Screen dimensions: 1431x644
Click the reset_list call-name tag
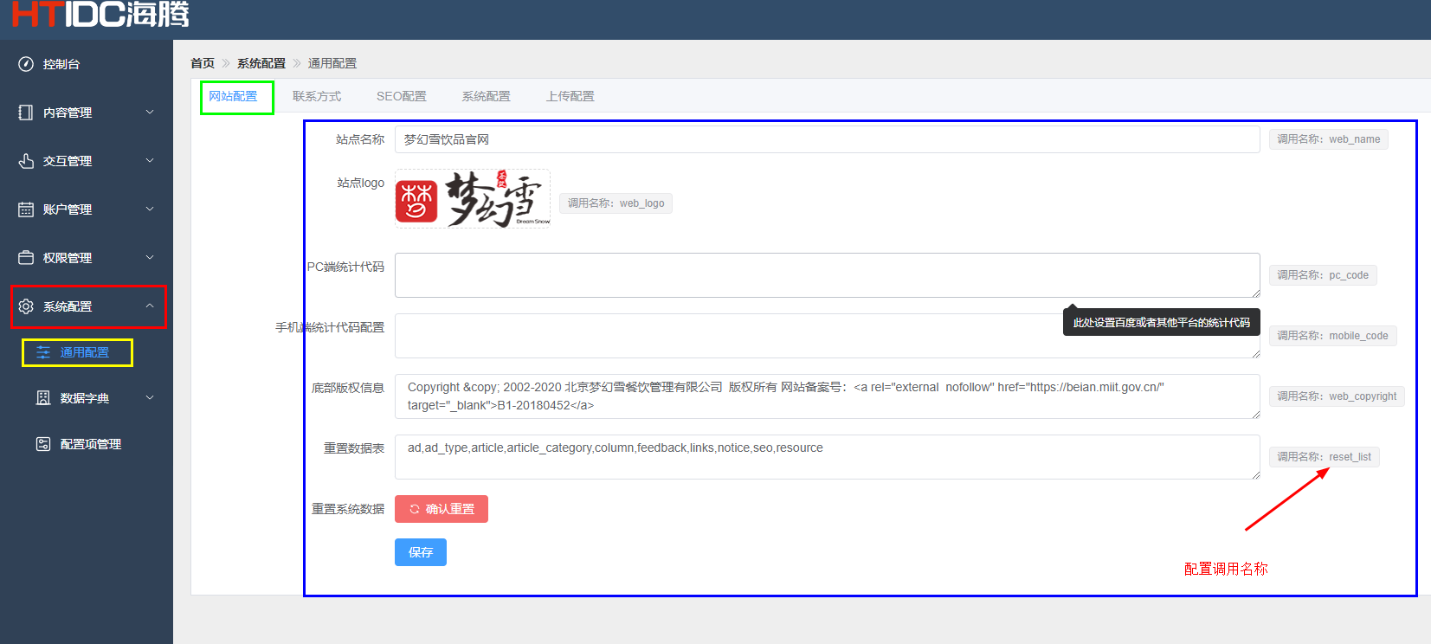point(1325,457)
